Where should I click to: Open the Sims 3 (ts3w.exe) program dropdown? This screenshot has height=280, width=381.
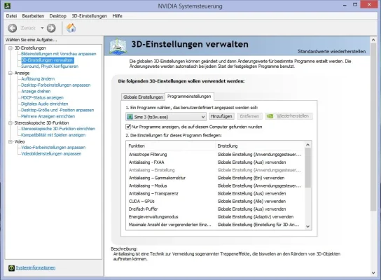166,117
